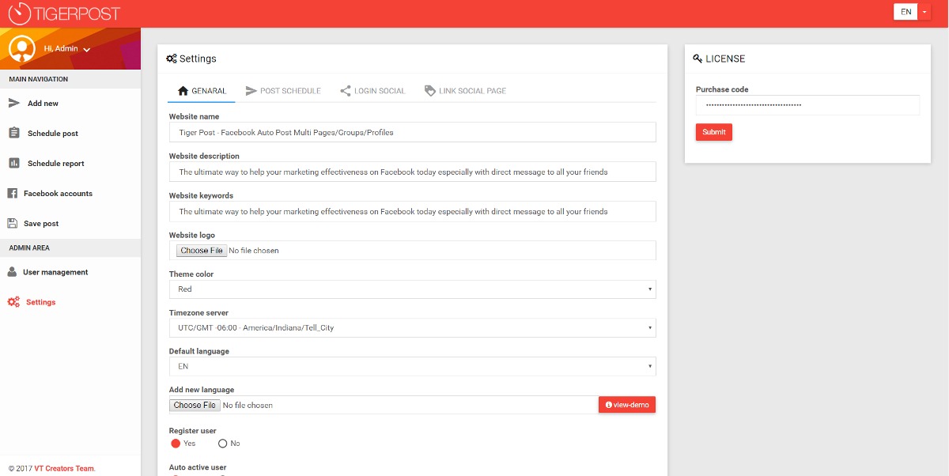Open Schedule report chart icon
This screenshot has width=949, height=476.
(x=13, y=164)
